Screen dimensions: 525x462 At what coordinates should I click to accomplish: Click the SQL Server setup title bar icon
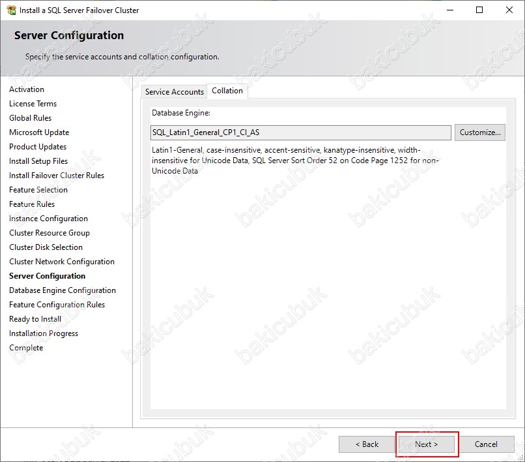click(11, 10)
